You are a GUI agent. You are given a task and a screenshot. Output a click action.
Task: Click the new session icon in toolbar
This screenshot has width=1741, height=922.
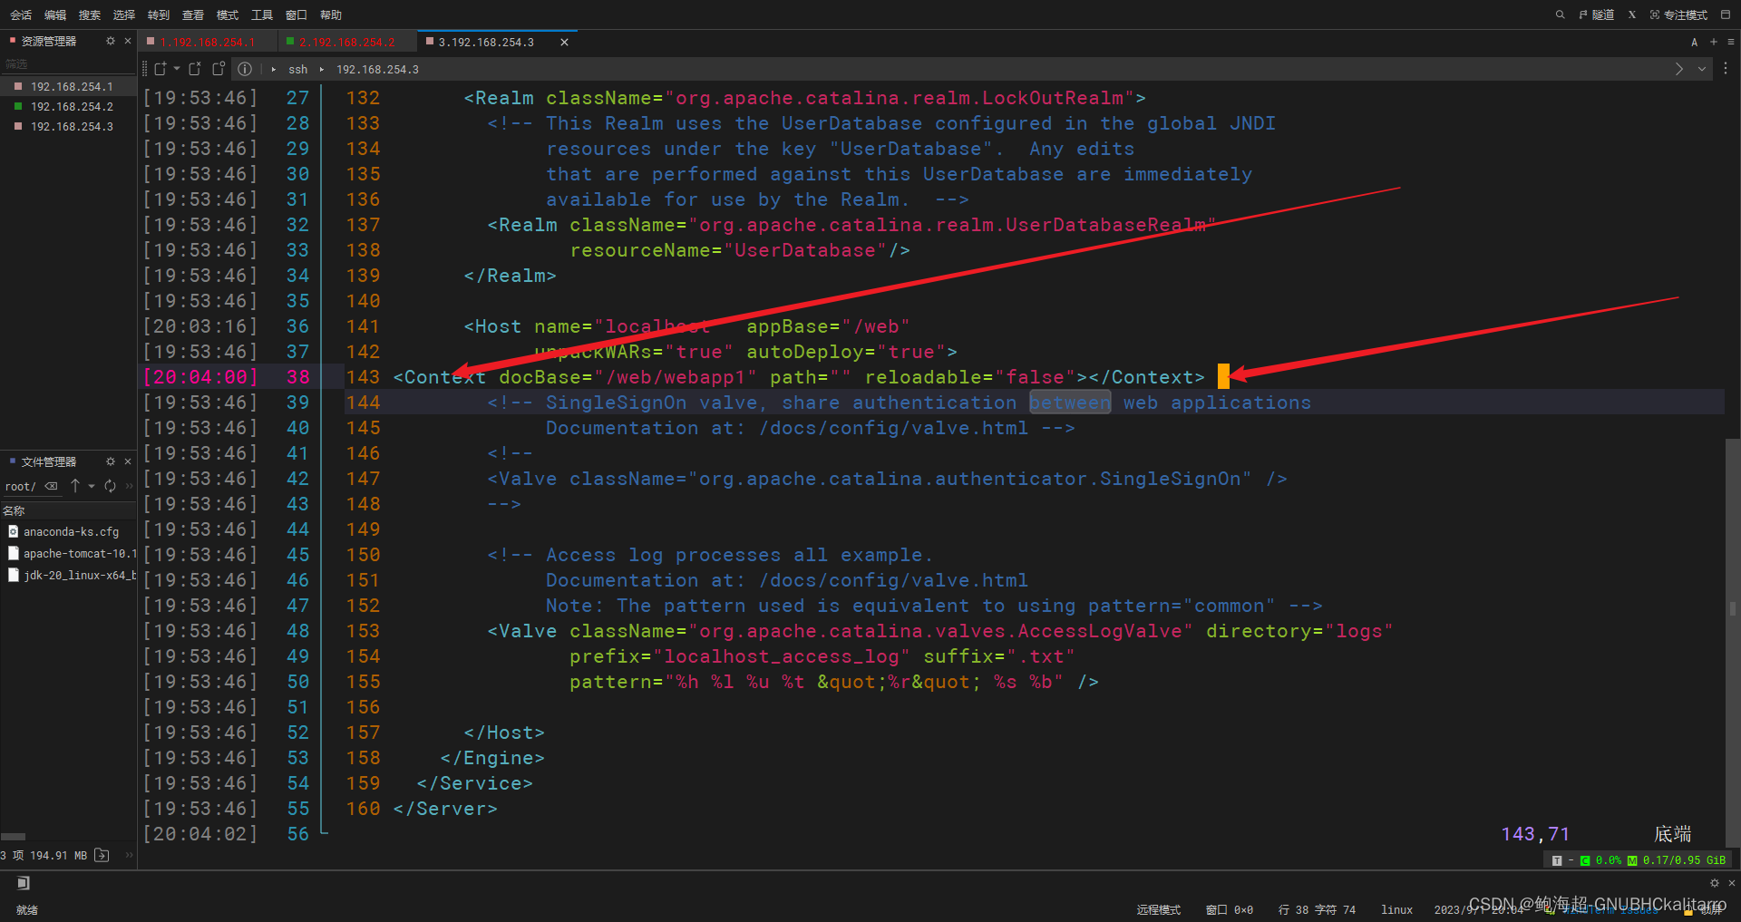click(160, 69)
